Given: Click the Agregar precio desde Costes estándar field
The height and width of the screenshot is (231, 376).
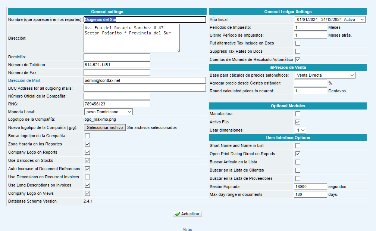Looking at the screenshot, I should click(310, 83).
